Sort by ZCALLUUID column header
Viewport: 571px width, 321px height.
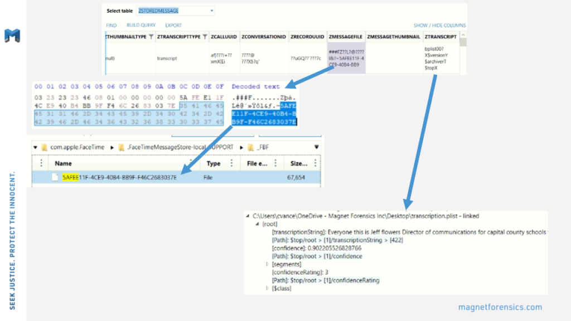(x=224, y=37)
